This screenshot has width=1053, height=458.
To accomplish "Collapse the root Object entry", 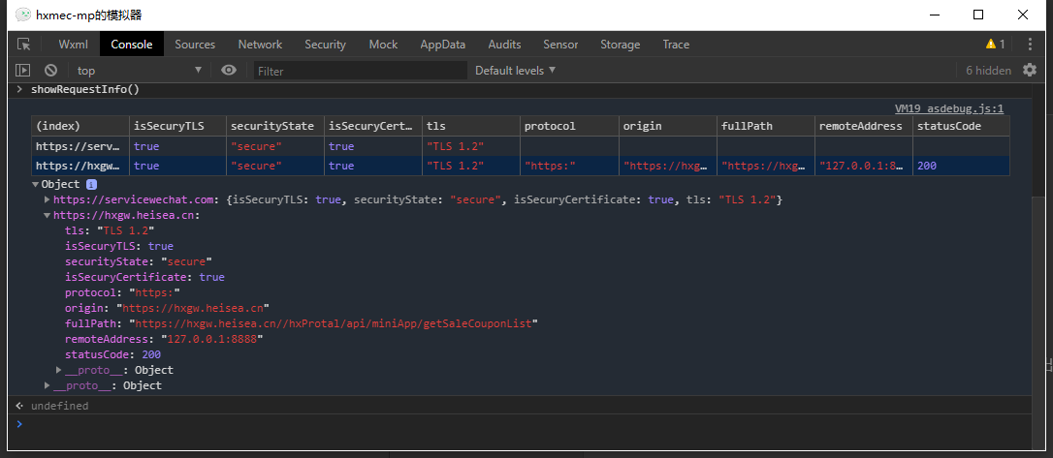I will pos(36,184).
